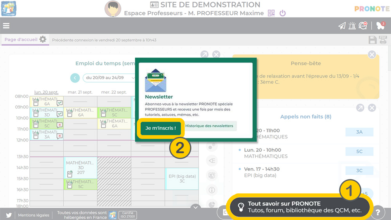
Task: Collapse the footer chevron arrow
Action: [195, 207]
